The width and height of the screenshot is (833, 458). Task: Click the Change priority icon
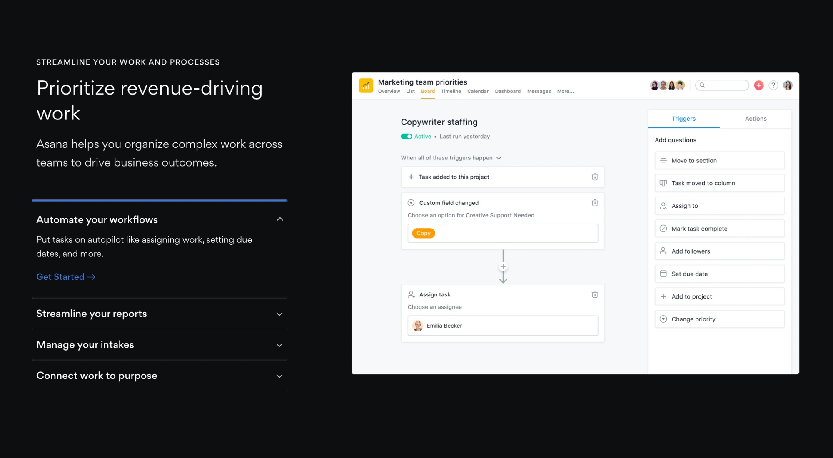(x=663, y=319)
